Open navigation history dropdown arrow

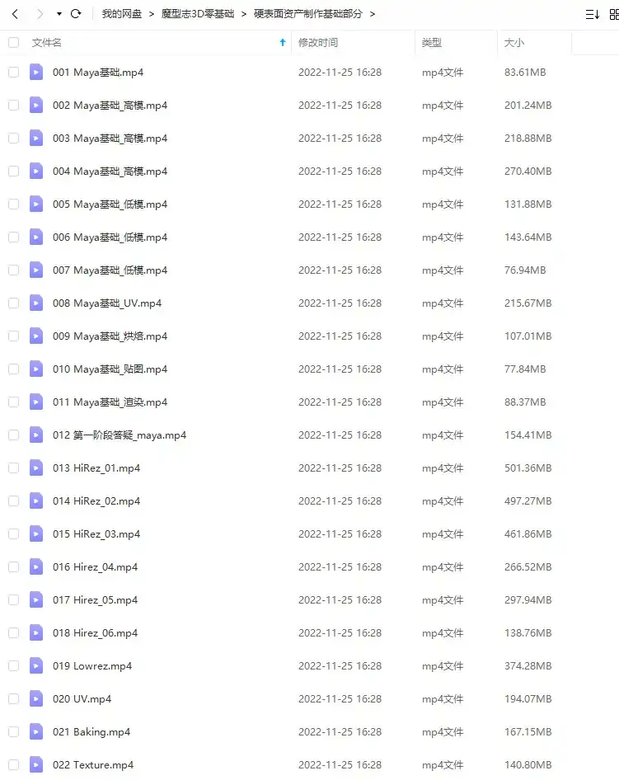59,14
